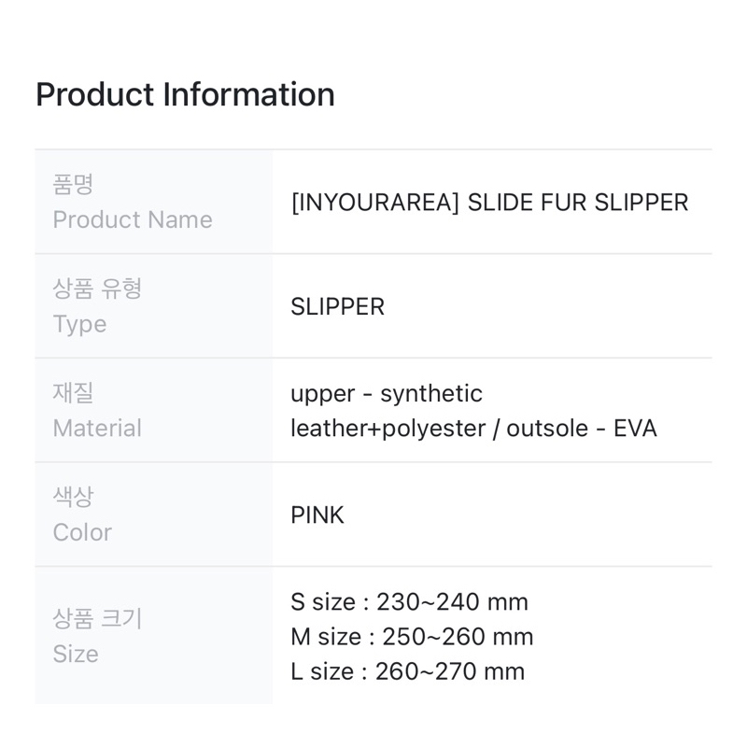Click the Korean label 상품 유형
This screenshot has height=747, width=747.
(x=97, y=288)
